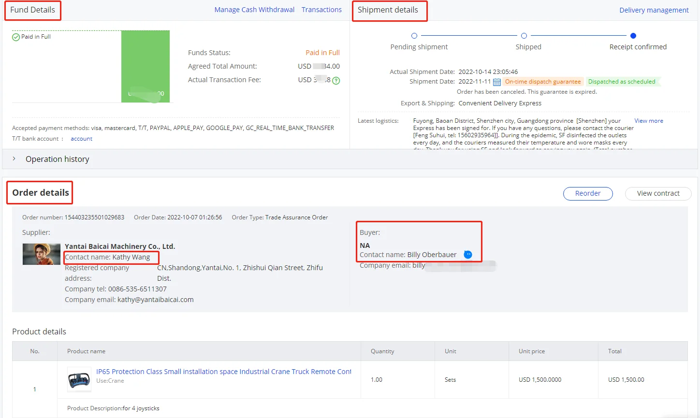Image resolution: width=700 pixels, height=418 pixels.
Task: Click the green payment progress bar
Action: pos(145,66)
